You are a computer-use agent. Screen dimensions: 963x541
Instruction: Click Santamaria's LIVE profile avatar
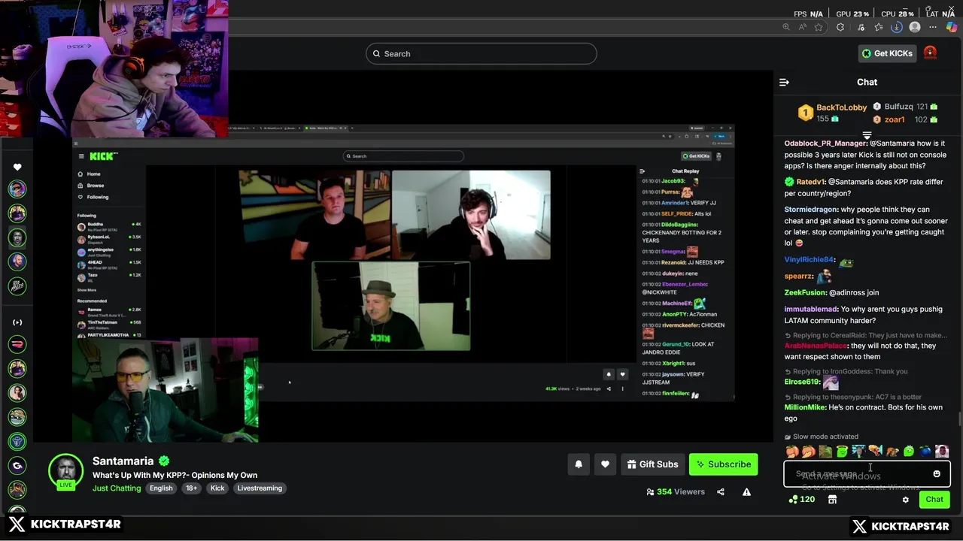(x=65, y=472)
